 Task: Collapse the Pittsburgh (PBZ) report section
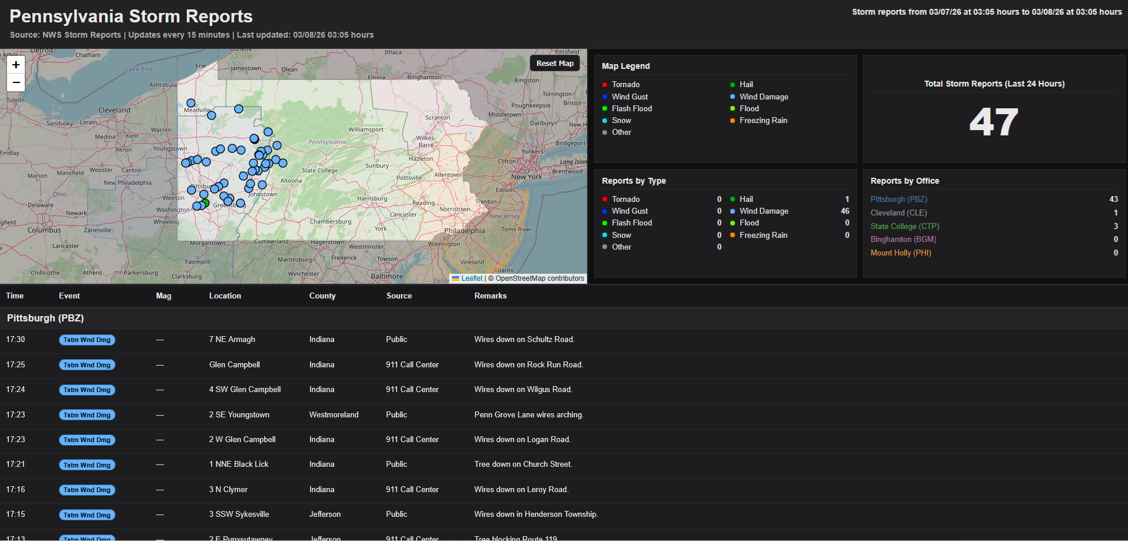(x=44, y=318)
